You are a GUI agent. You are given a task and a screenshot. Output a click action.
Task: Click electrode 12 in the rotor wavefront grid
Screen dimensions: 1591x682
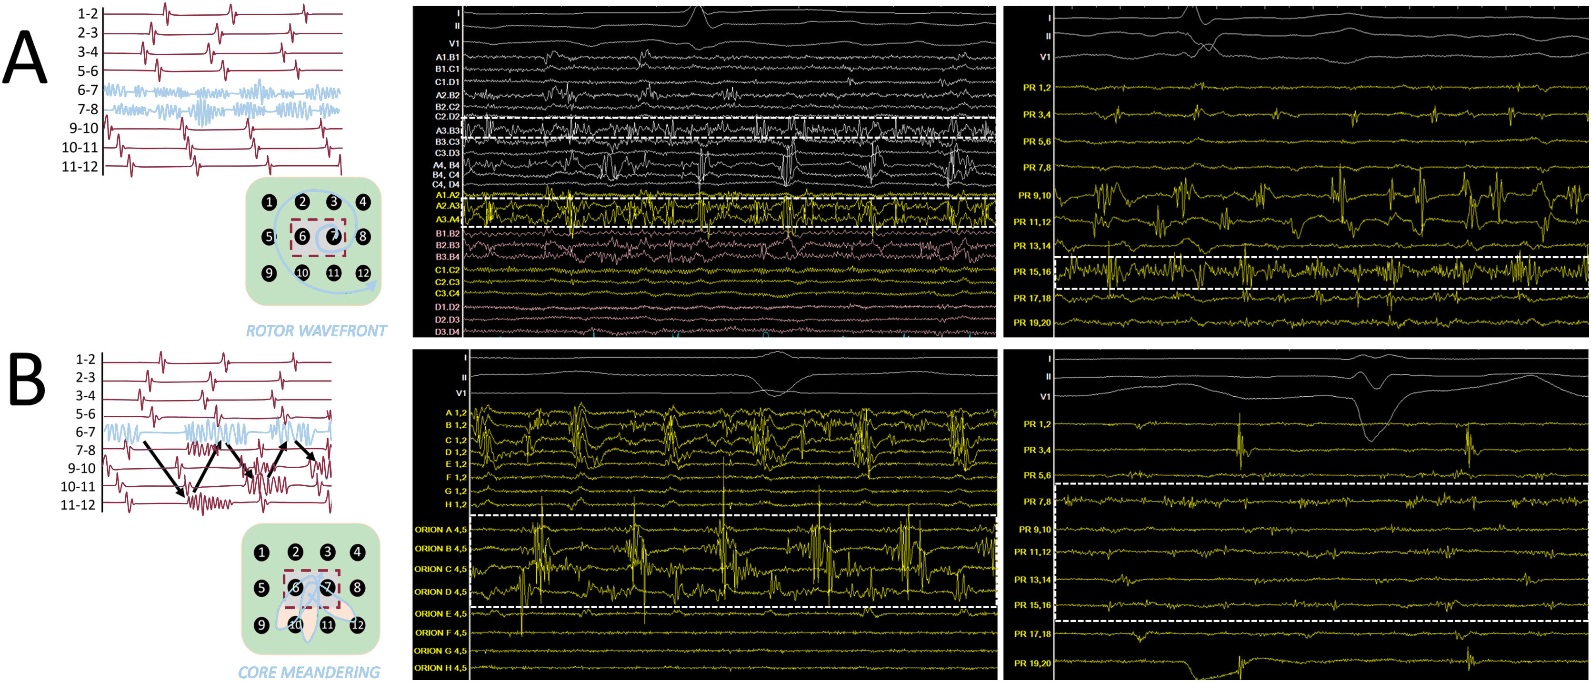pos(363,272)
